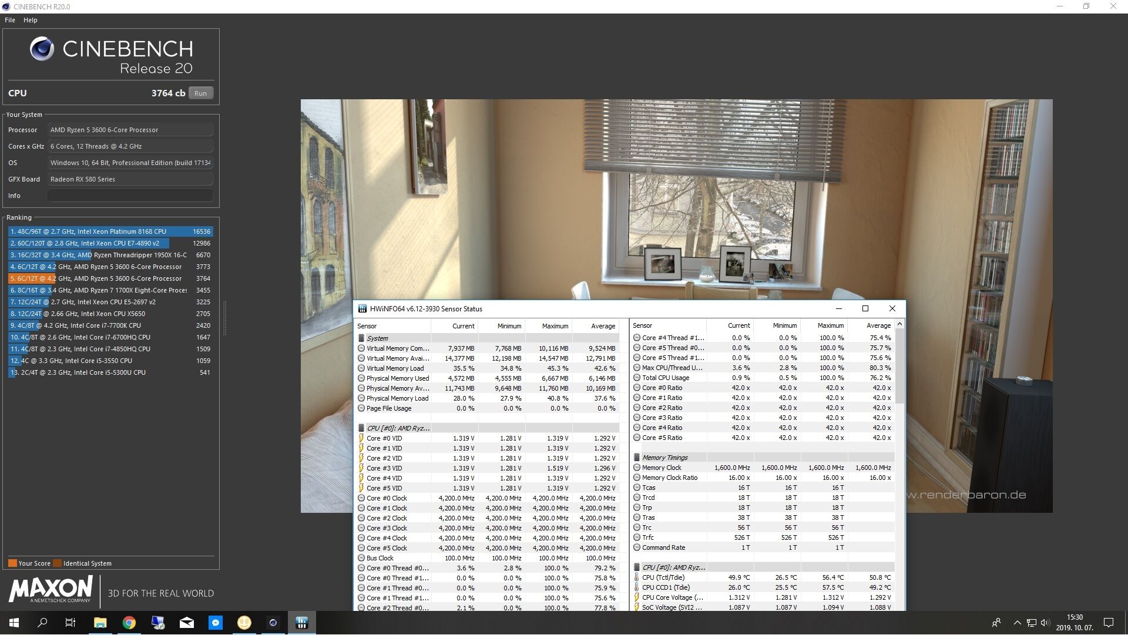The height and width of the screenshot is (635, 1128).
Task: Open the Help menu in Cinebench
Action: [x=31, y=20]
